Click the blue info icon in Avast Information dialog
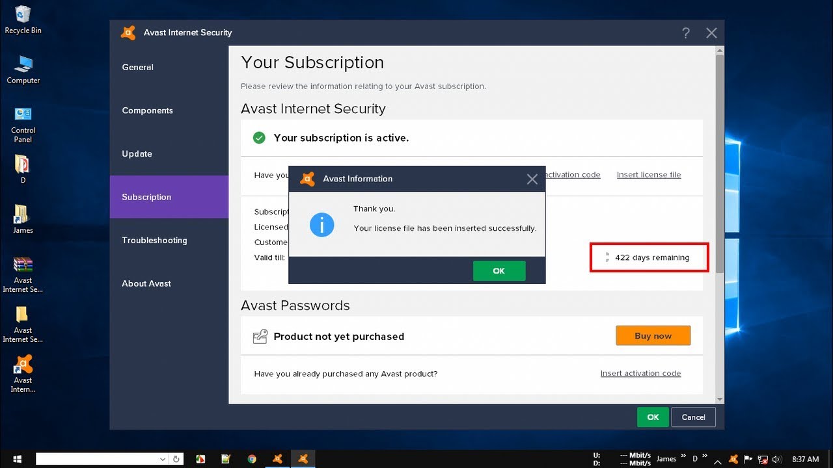Viewport: 833px width, 468px height. pos(321,224)
